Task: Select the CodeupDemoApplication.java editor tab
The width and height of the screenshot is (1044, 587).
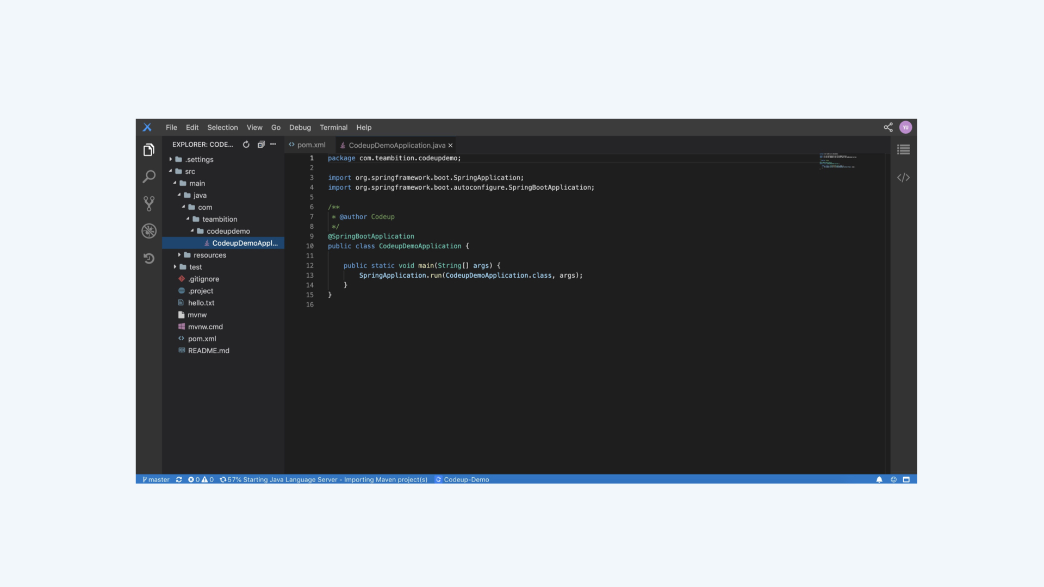Action: click(x=396, y=145)
